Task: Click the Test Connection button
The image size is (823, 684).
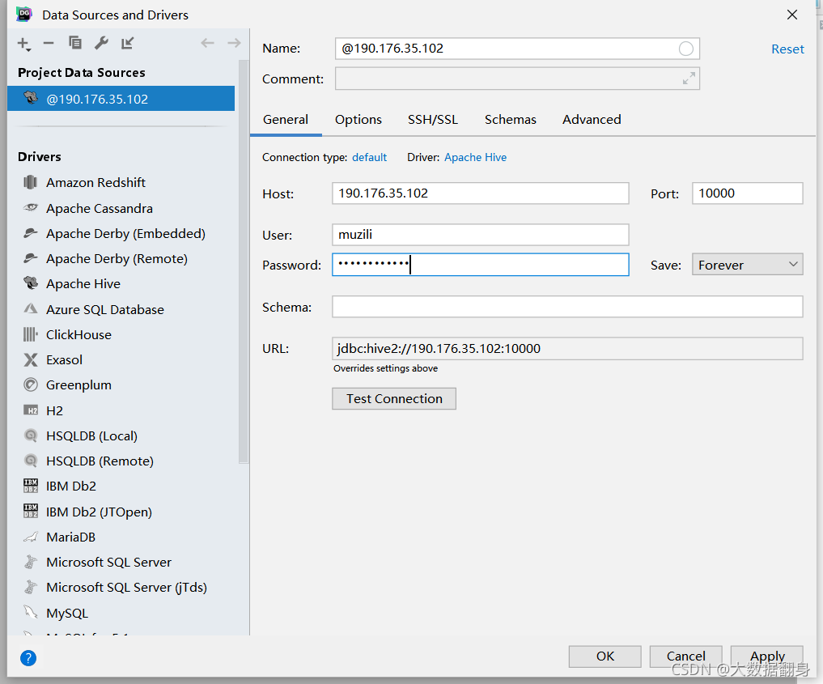Action: point(394,399)
